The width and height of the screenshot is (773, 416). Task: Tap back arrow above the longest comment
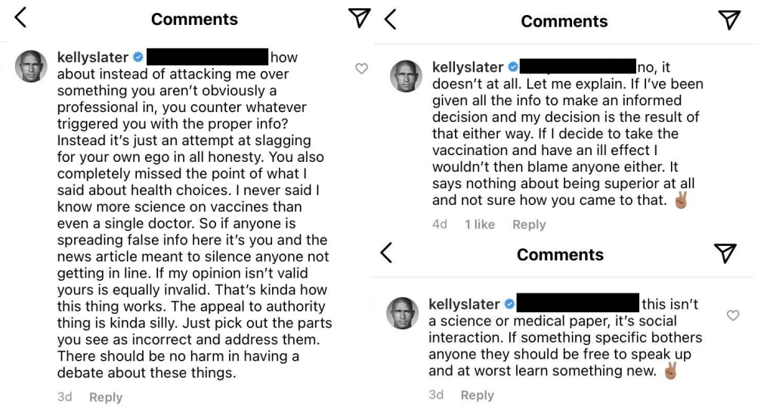pos(20,19)
